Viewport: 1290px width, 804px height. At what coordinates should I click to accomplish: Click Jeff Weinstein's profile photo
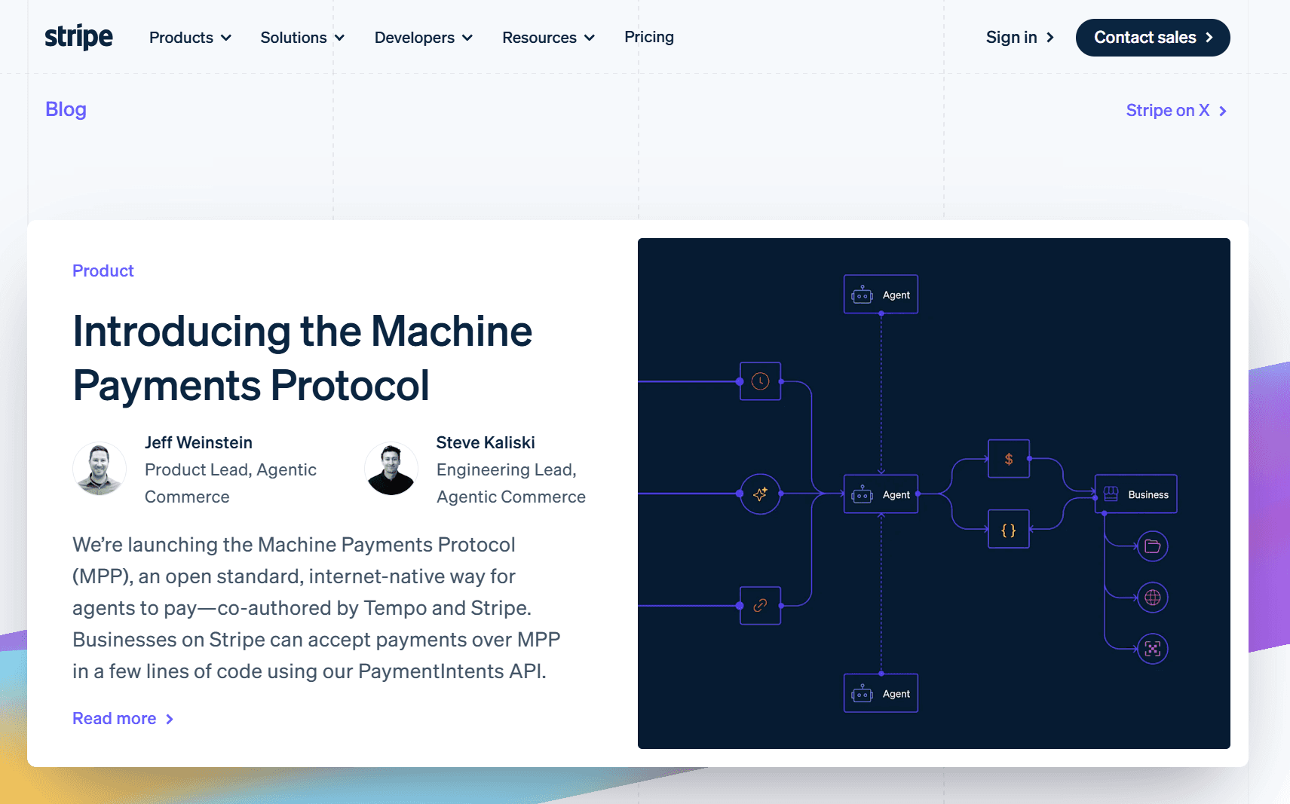pyautogui.click(x=100, y=469)
